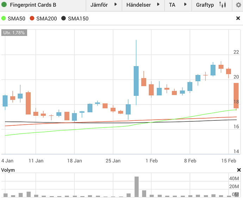The height and width of the screenshot is (201, 243).
Task: Click the 40M volume axis label
Action: point(234,178)
